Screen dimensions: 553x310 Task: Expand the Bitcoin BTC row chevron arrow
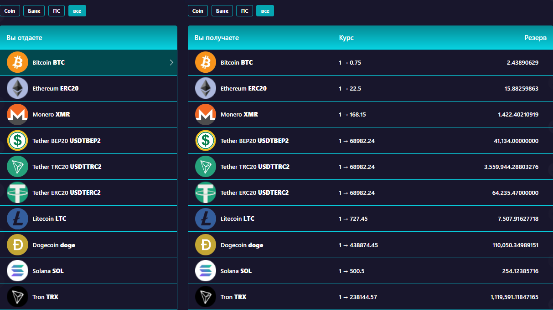[171, 62]
